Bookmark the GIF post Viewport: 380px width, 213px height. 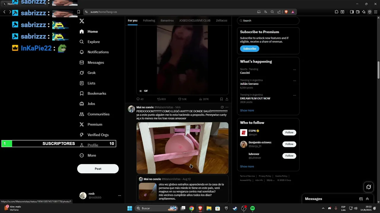pyautogui.click(x=221, y=99)
